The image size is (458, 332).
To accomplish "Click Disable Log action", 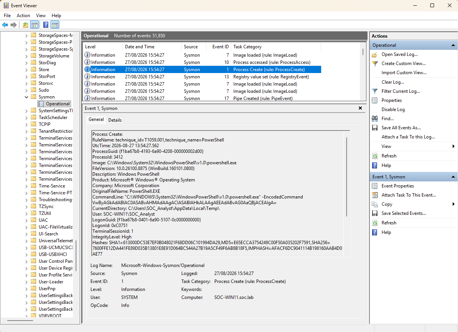I will tap(393, 110).
